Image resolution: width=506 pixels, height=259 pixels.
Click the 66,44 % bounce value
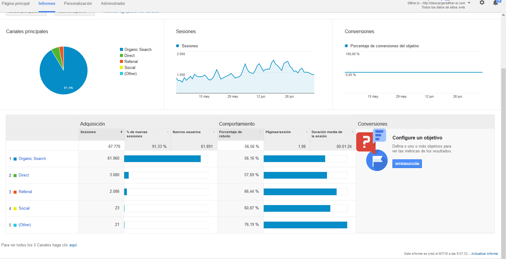pyautogui.click(x=252, y=191)
